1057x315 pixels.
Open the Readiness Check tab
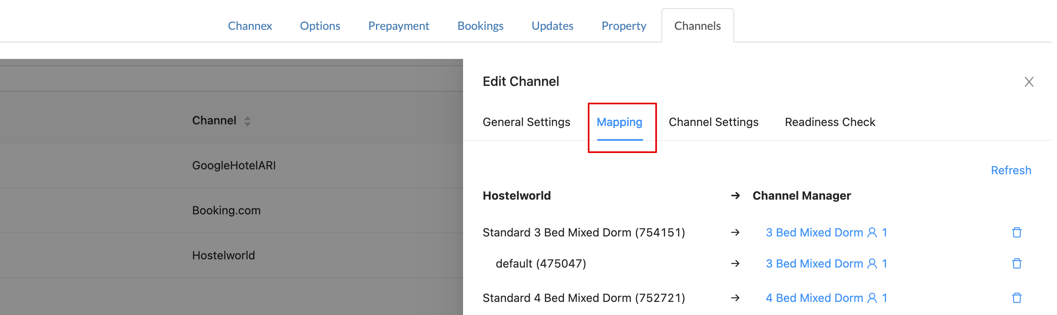(x=830, y=122)
